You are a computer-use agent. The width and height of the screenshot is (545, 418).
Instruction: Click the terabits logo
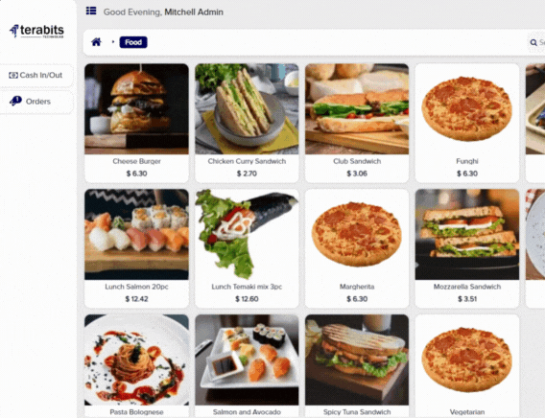tap(36, 31)
